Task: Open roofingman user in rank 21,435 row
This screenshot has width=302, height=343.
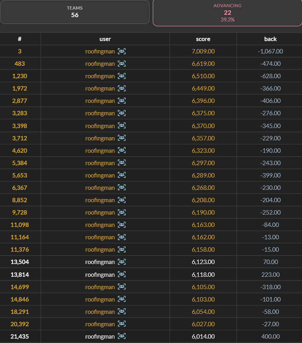Action: (100, 337)
